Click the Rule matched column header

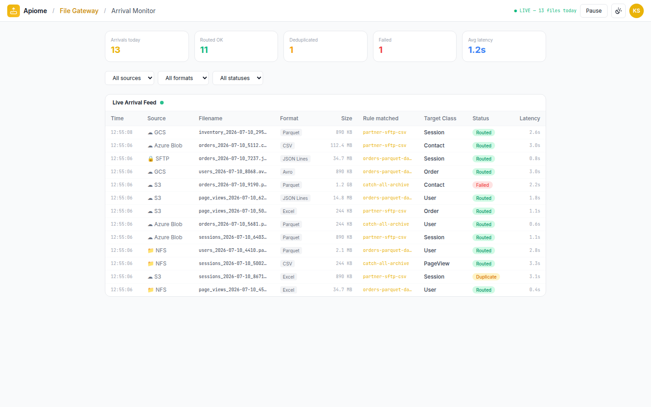381,118
